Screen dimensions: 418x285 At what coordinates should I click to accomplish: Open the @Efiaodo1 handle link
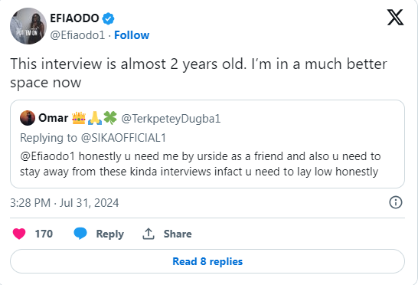pos(77,35)
